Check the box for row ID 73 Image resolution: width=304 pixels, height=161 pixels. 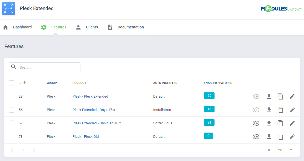click(11, 137)
